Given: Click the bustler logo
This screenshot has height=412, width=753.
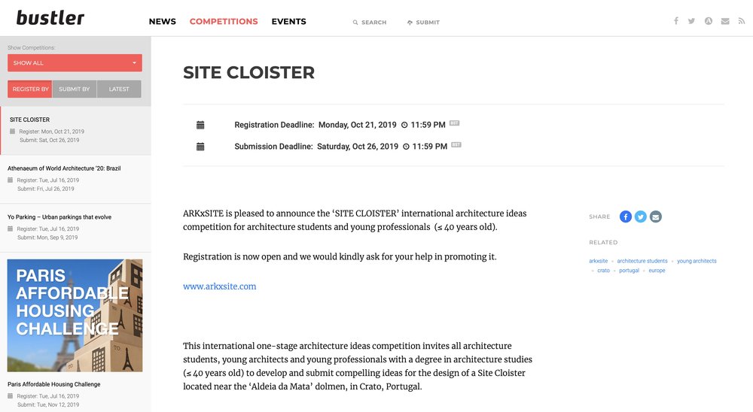Looking at the screenshot, I should click(x=50, y=18).
